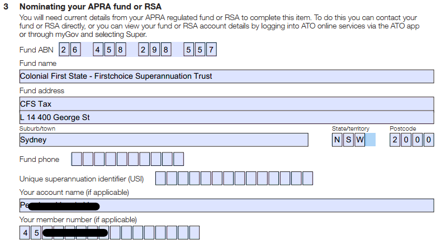Select the address line containing CFS Tax
441x244 pixels.
(226, 103)
